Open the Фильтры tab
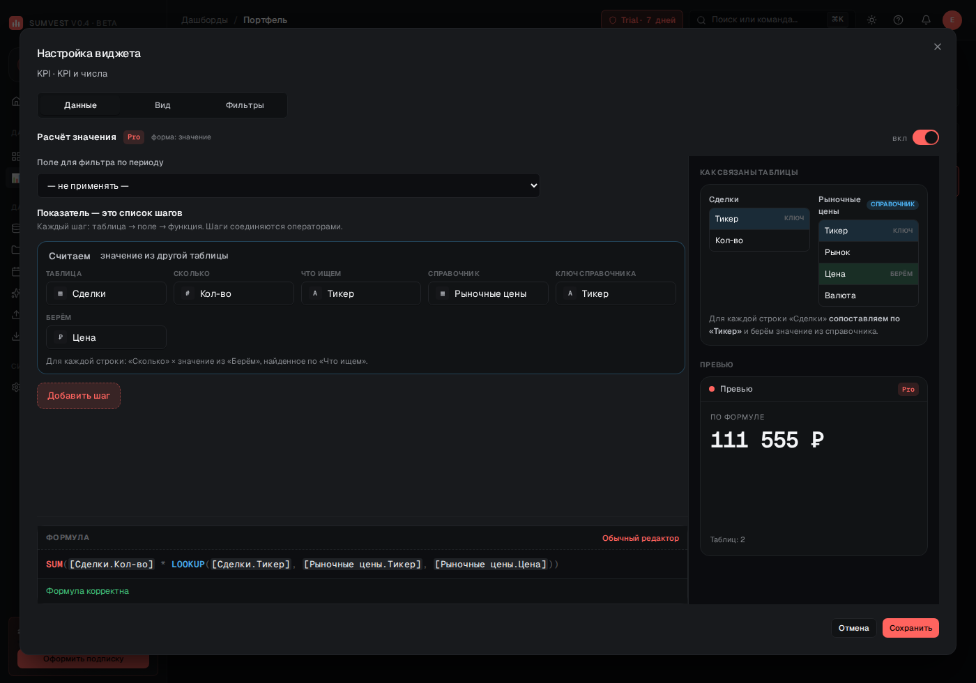The image size is (976, 683). click(245, 105)
